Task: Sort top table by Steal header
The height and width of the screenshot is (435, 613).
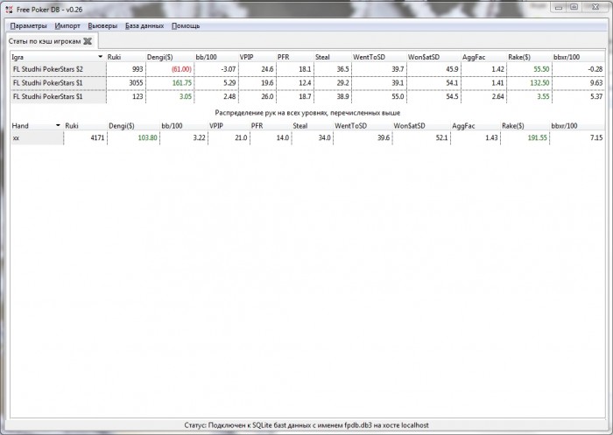Action: (333, 57)
